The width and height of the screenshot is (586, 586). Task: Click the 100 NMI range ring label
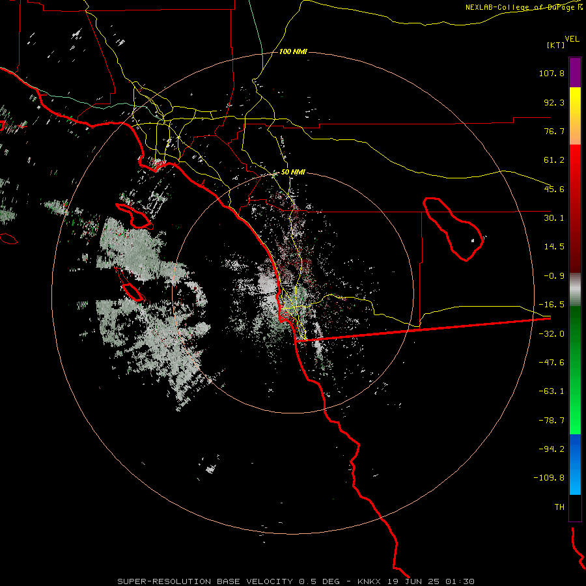pos(294,51)
